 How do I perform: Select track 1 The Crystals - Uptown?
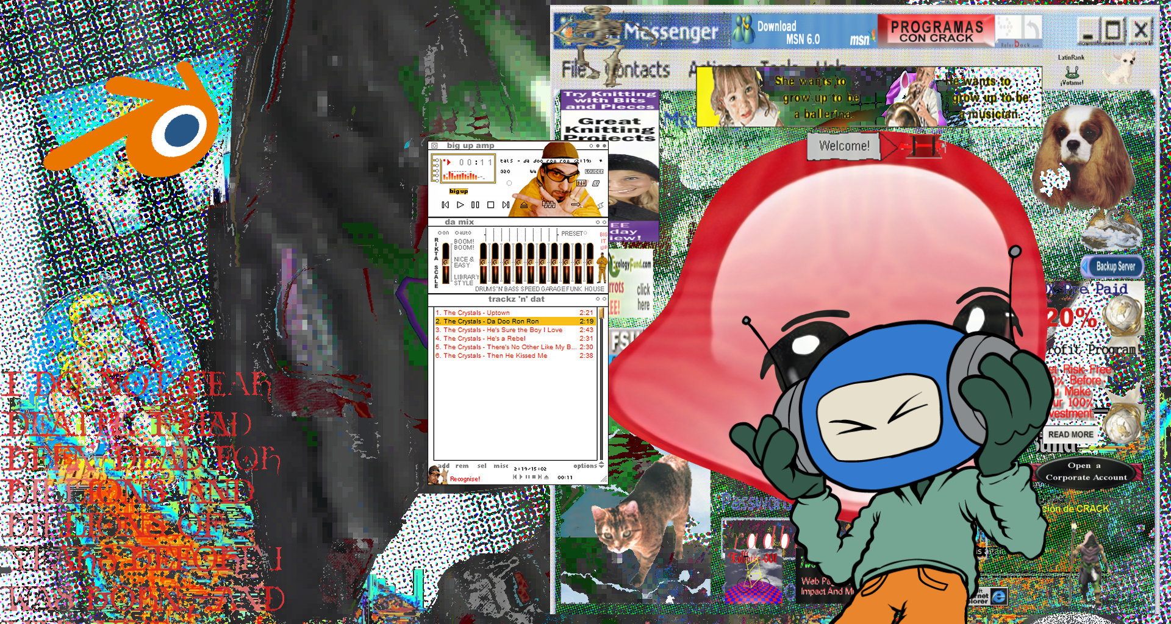coord(515,313)
